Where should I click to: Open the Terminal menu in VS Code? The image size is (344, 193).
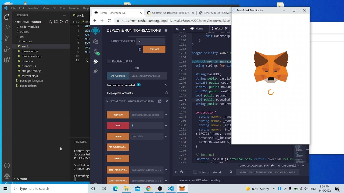click(74, 8)
